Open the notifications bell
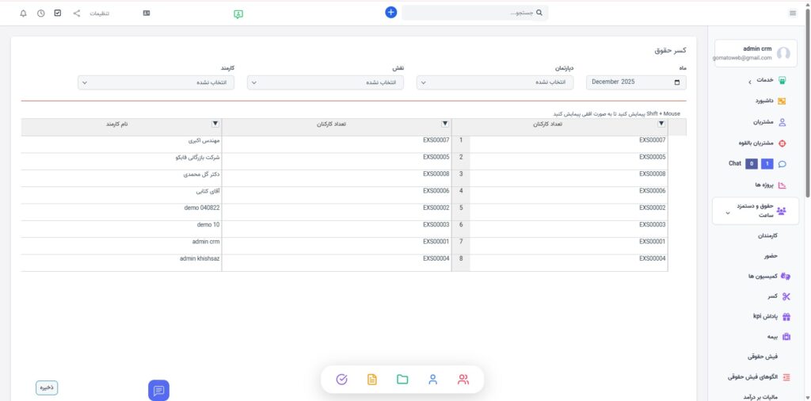The image size is (811, 401). [23, 13]
